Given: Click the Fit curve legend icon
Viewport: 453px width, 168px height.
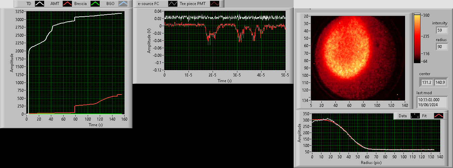Looking at the screenshot, I should tap(438, 116).
